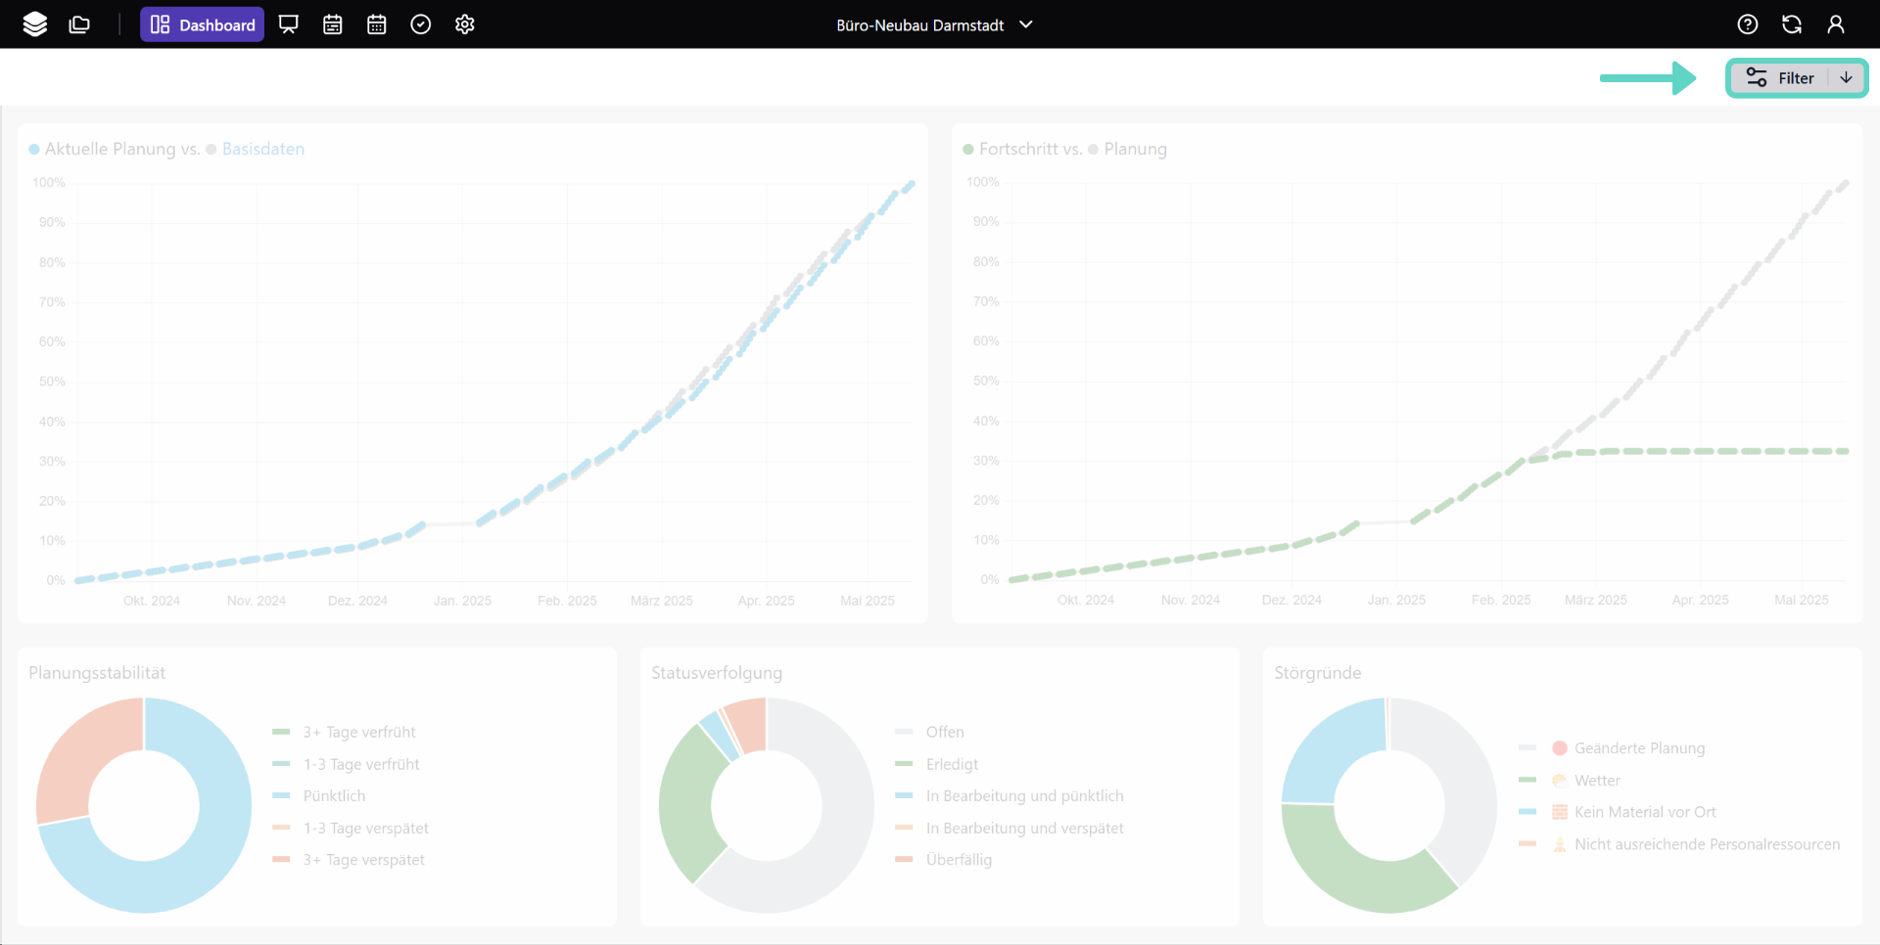Open the presentation board view icon

[x=288, y=24]
